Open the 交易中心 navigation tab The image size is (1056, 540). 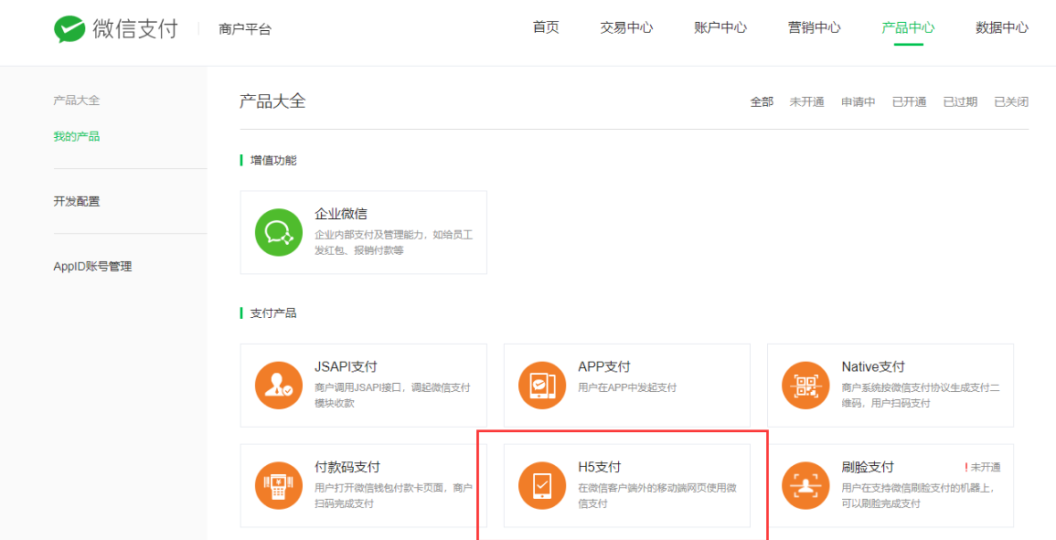pos(626,28)
